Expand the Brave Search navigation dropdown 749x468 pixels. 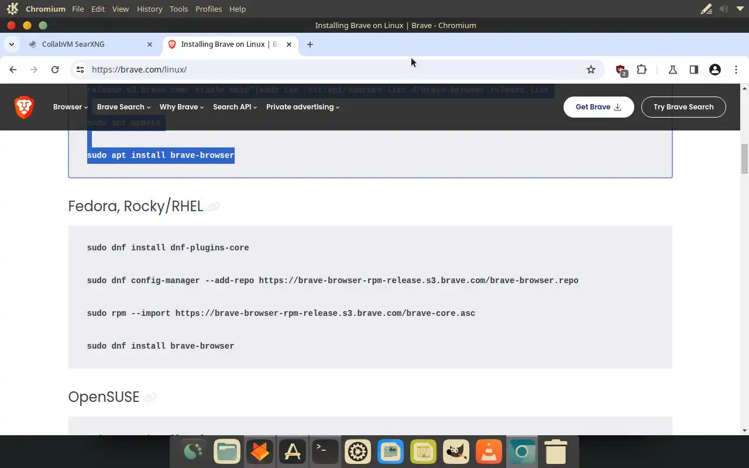click(123, 107)
